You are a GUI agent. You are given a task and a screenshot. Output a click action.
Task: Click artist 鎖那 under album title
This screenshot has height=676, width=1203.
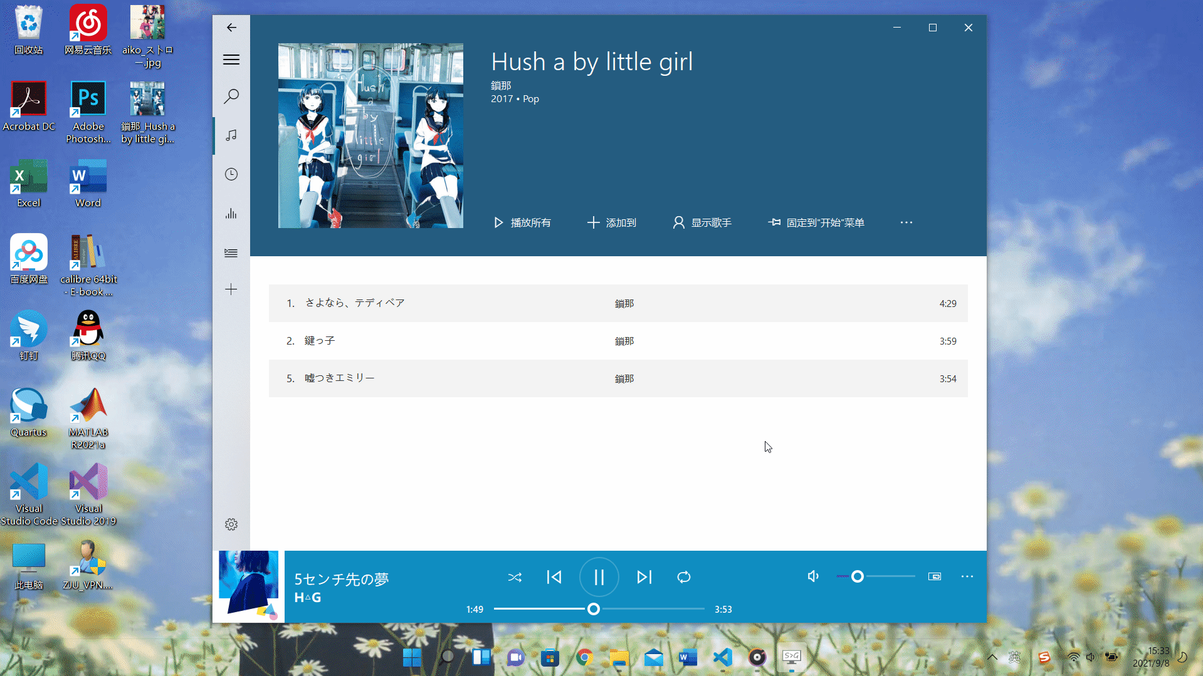(501, 85)
